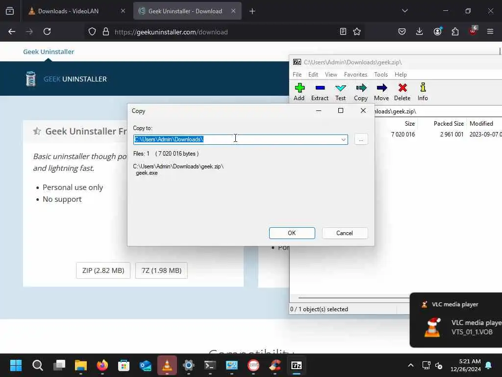Open Windows Start menu
The width and height of the screenshot is (502, 377).
click(x=16, y=365)
